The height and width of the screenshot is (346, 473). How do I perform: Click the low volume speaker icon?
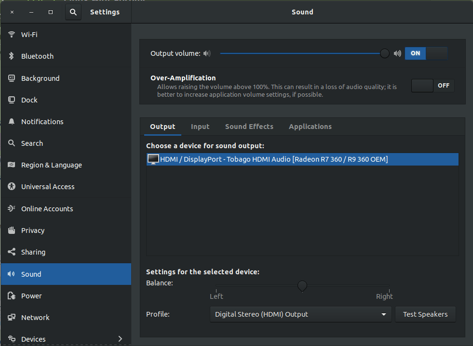(x=207, y=53)
